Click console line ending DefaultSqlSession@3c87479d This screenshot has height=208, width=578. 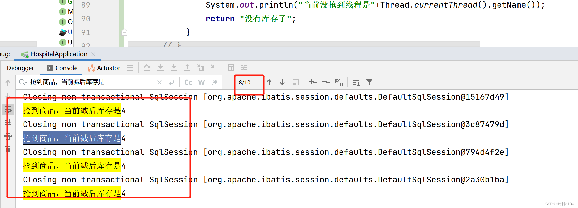265,124
